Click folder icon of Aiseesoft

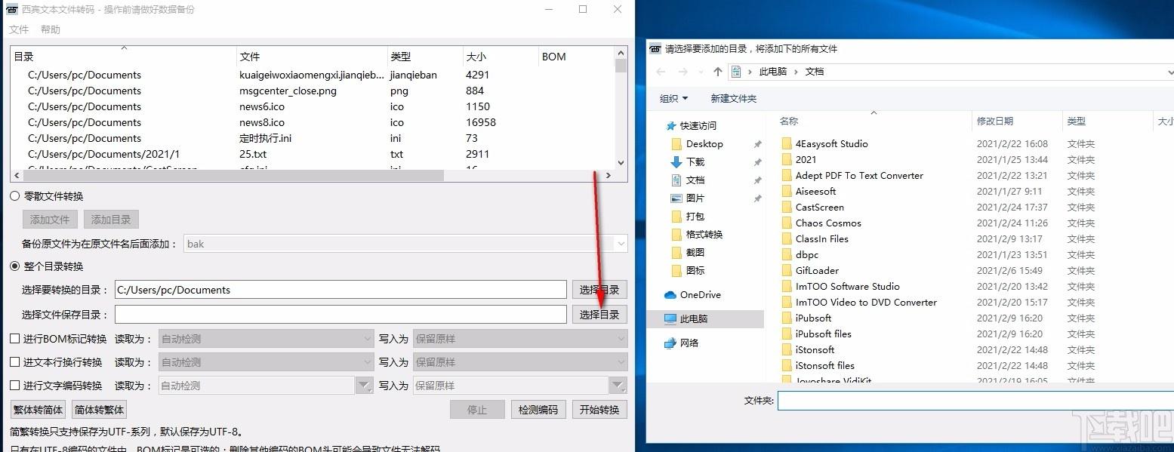[786, 191]
